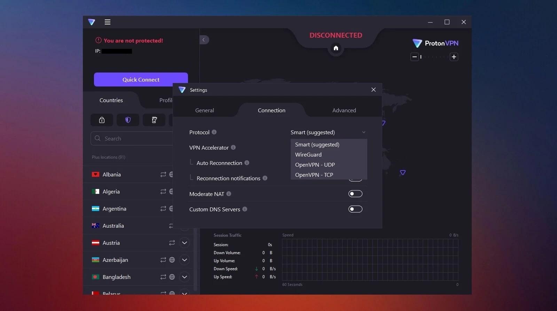Click the globe icon beside Azerbaijan

172,260
